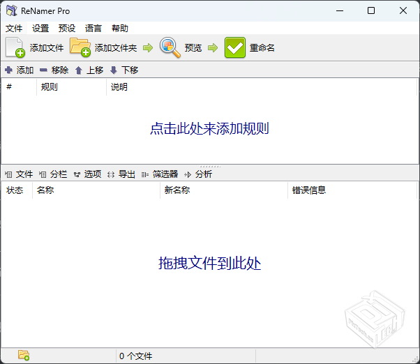
Task: Open the 帮助 menu
Action: pos(120,28)
